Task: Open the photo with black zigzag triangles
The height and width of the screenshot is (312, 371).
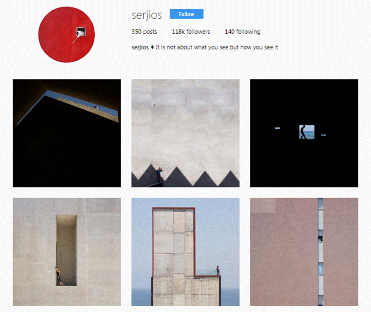Action: 185,133
